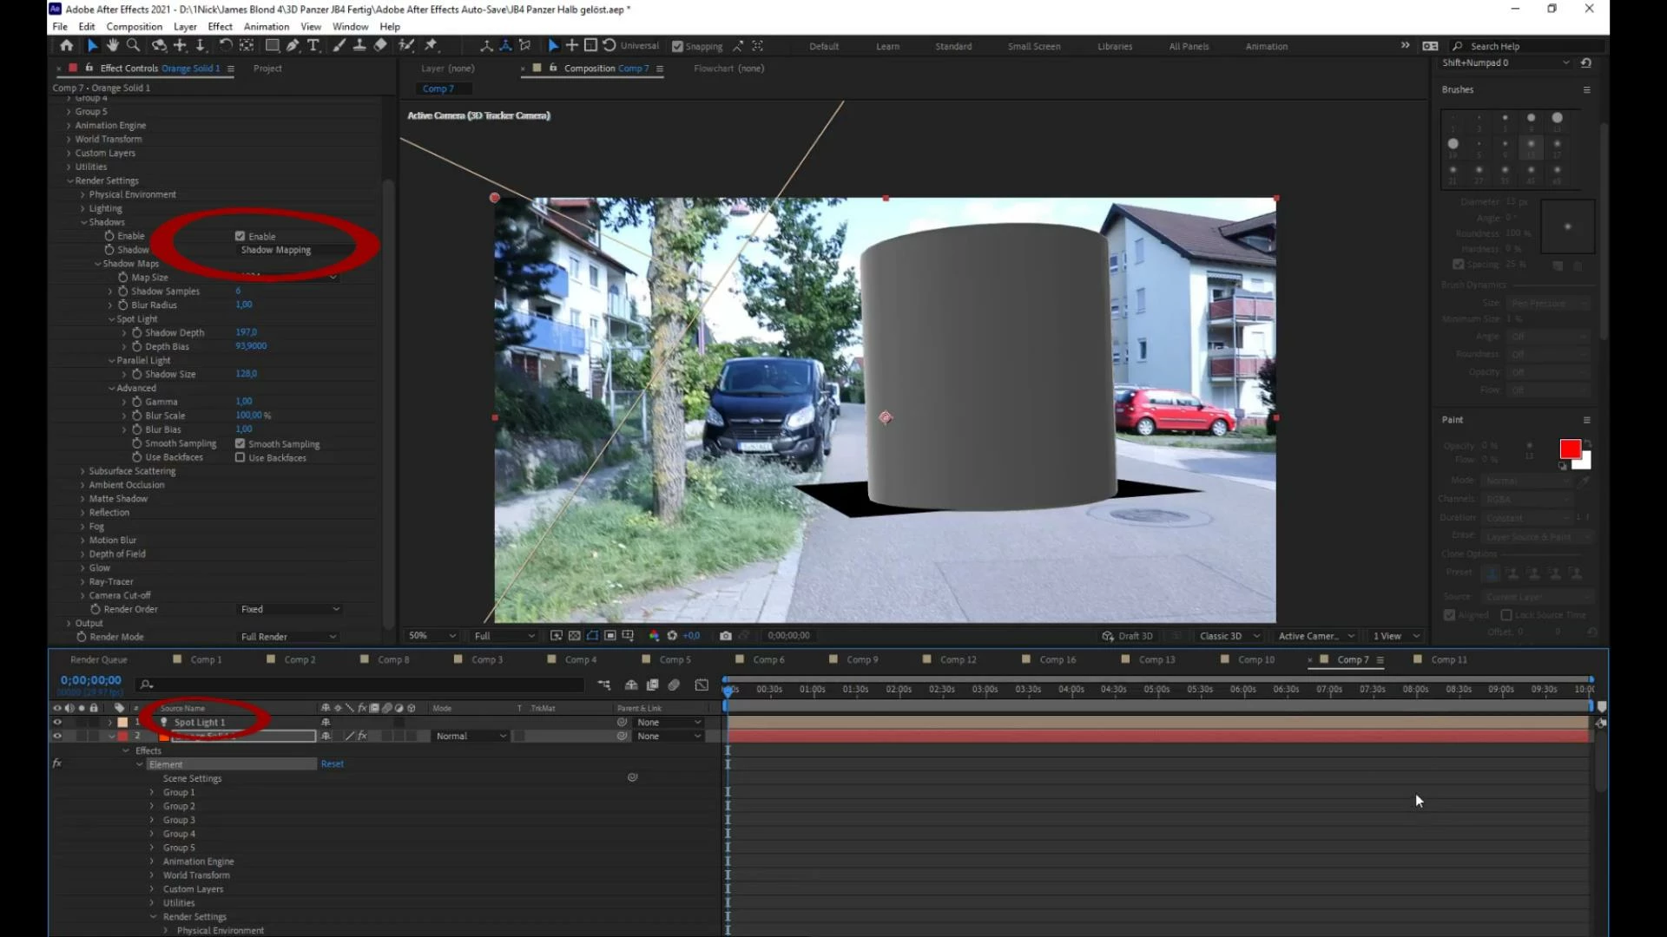Screen dimensions: 1667x937
Task: Select the Clone Stamp tool
Action: tap(359, 45)
